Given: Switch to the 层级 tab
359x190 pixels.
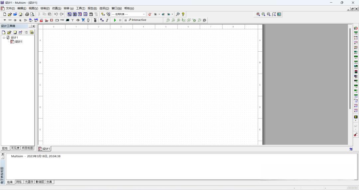Looking at the screenshot, I should [5, 148].
